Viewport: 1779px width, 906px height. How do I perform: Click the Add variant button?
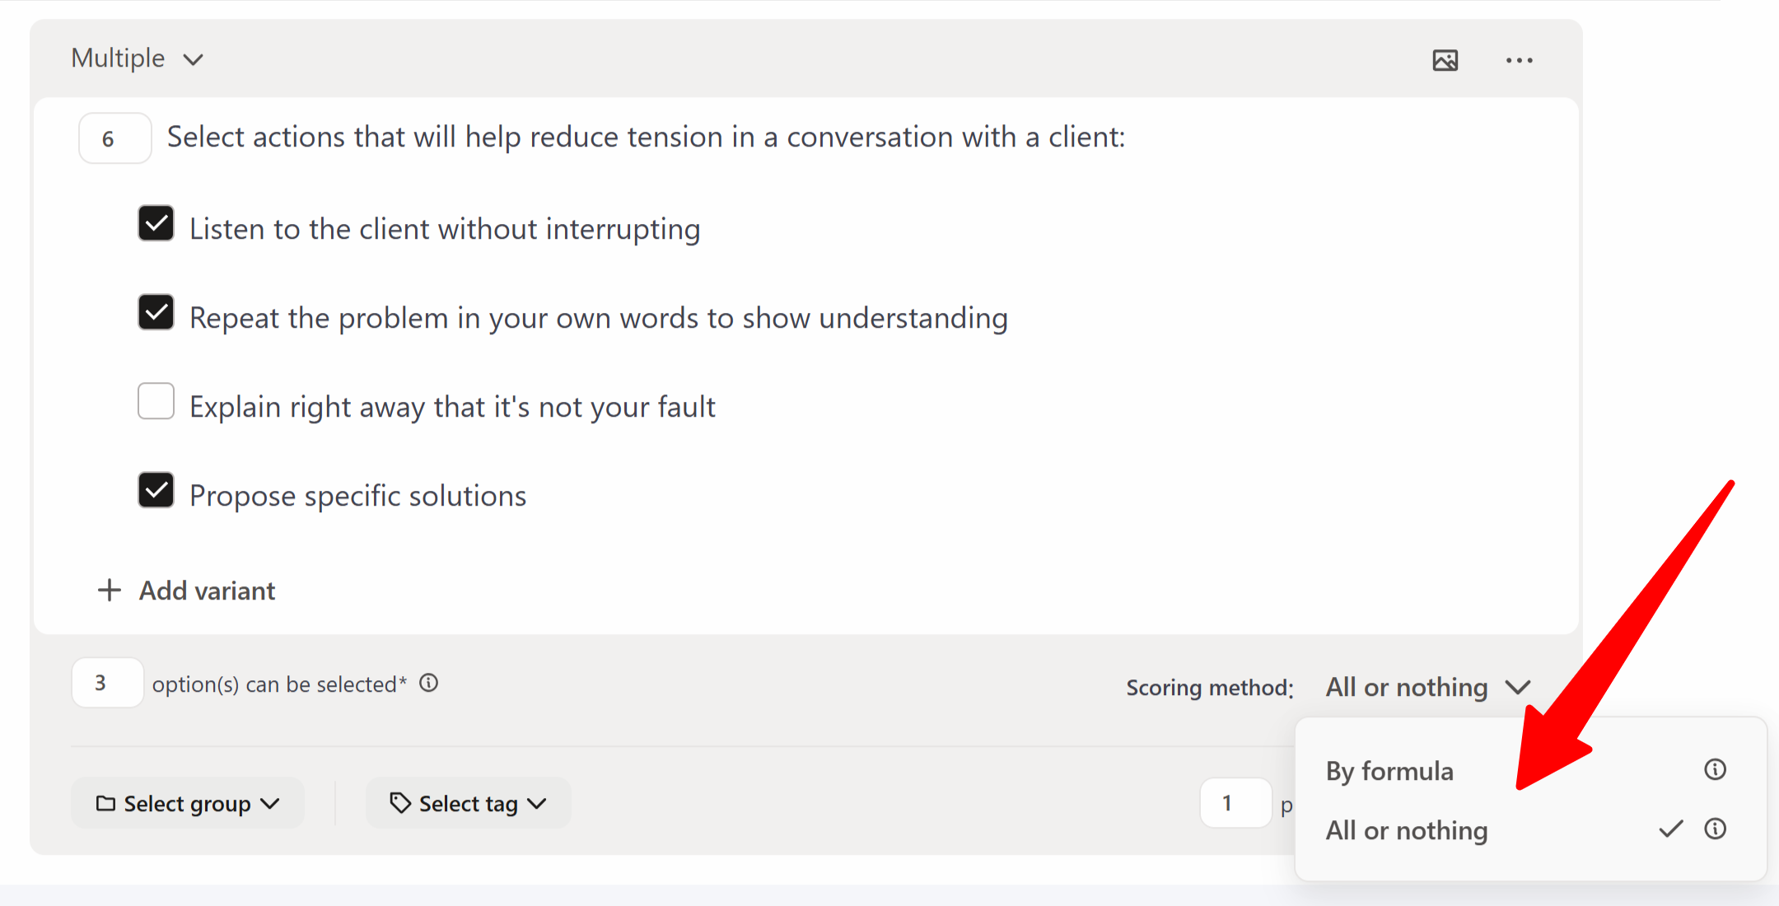pos(206,591)
